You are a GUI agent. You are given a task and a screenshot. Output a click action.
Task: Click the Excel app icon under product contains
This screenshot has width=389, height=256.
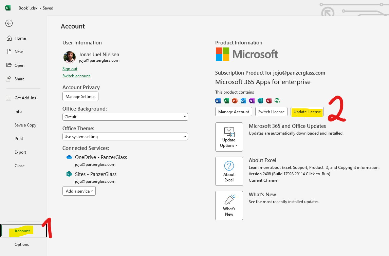pyautogui.click(x=226, y=101)
